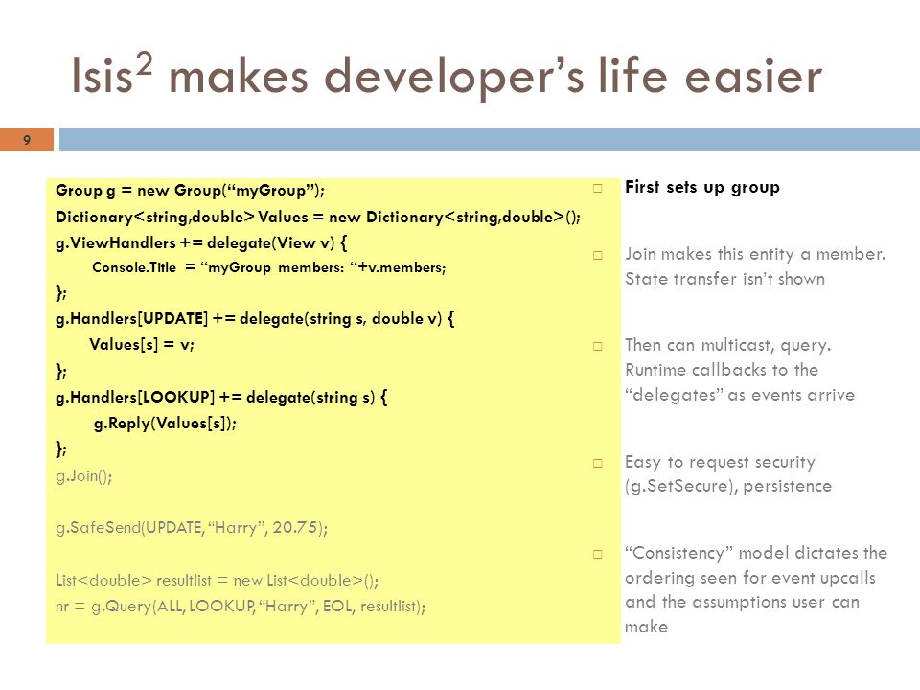Select the bullet square beside "First sets up group"
This screenshot has height=690, width=920.
(597, 189)
